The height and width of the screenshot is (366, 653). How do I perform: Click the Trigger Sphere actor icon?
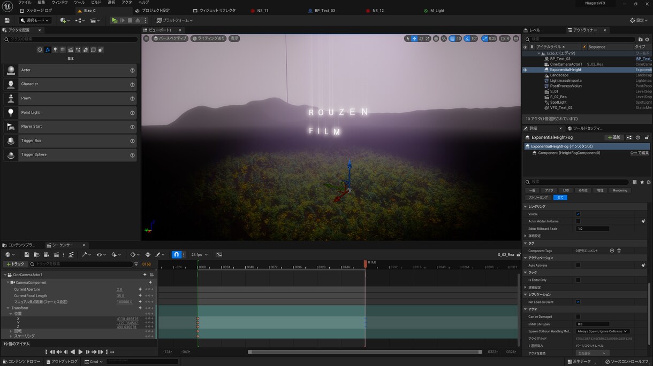(11, 154)
